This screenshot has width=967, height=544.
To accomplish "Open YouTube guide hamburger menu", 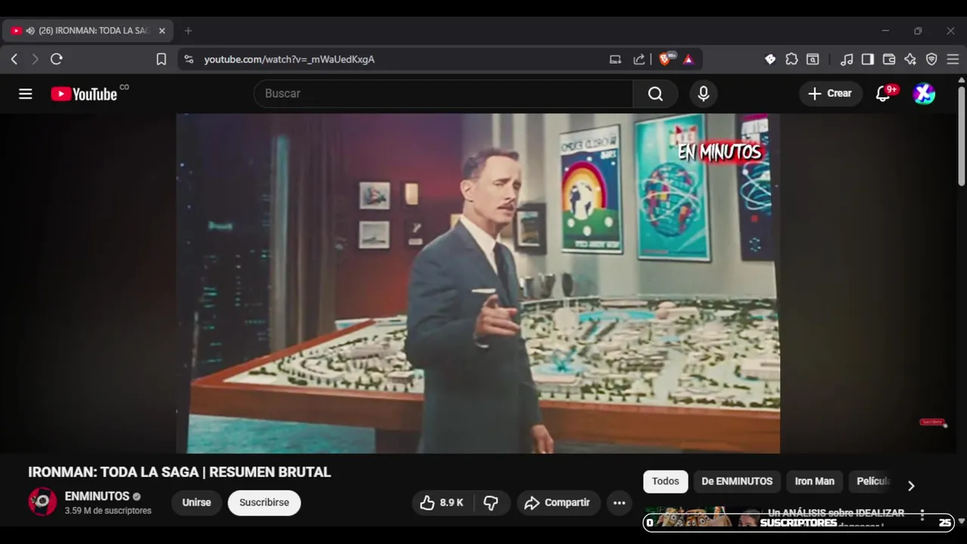I will [26, 94].
